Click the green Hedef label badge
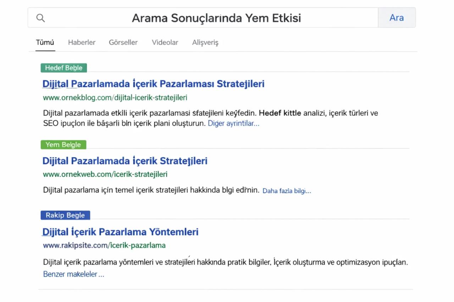Viewport: 454px width, 302px height. point(64,68)
